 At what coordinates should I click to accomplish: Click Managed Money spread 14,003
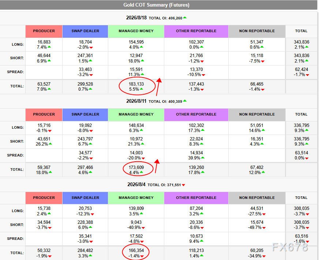136,153
